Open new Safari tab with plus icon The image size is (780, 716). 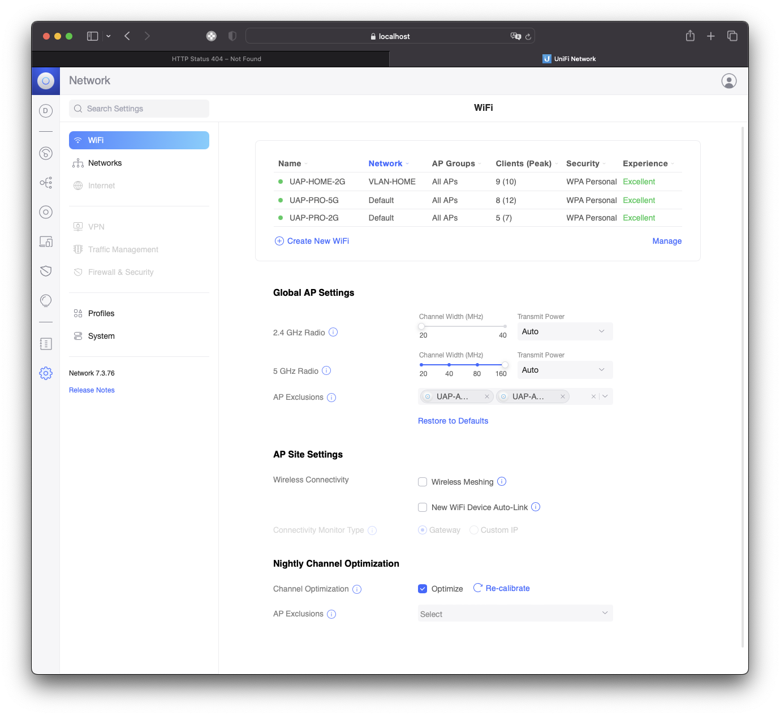tap(711, 36)
